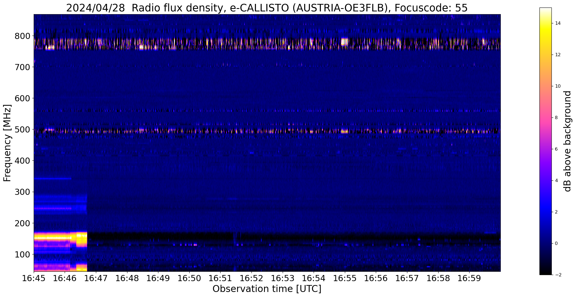This screenshot has height=297, width=576.
Task: Click the 16:48 time tick label
Action: pos(127,278)
